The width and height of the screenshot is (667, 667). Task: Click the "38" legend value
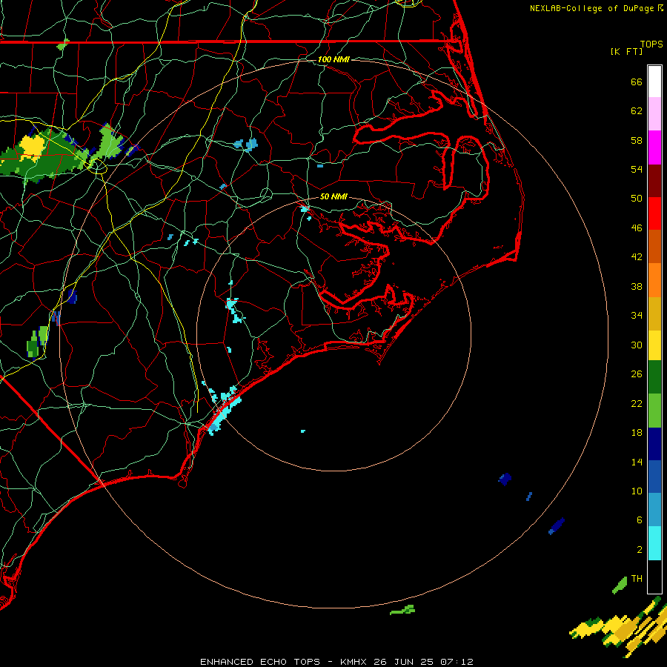tap(637, 286)
